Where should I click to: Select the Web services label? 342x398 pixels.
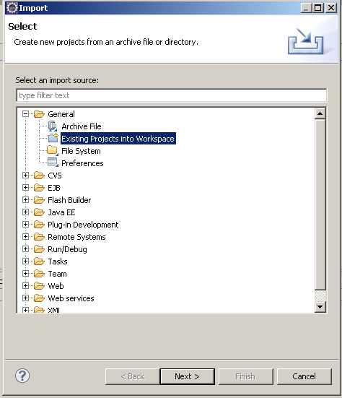(71, 298)
